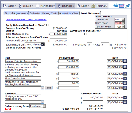Click Title Transfer Fee description field

[23, 79]
